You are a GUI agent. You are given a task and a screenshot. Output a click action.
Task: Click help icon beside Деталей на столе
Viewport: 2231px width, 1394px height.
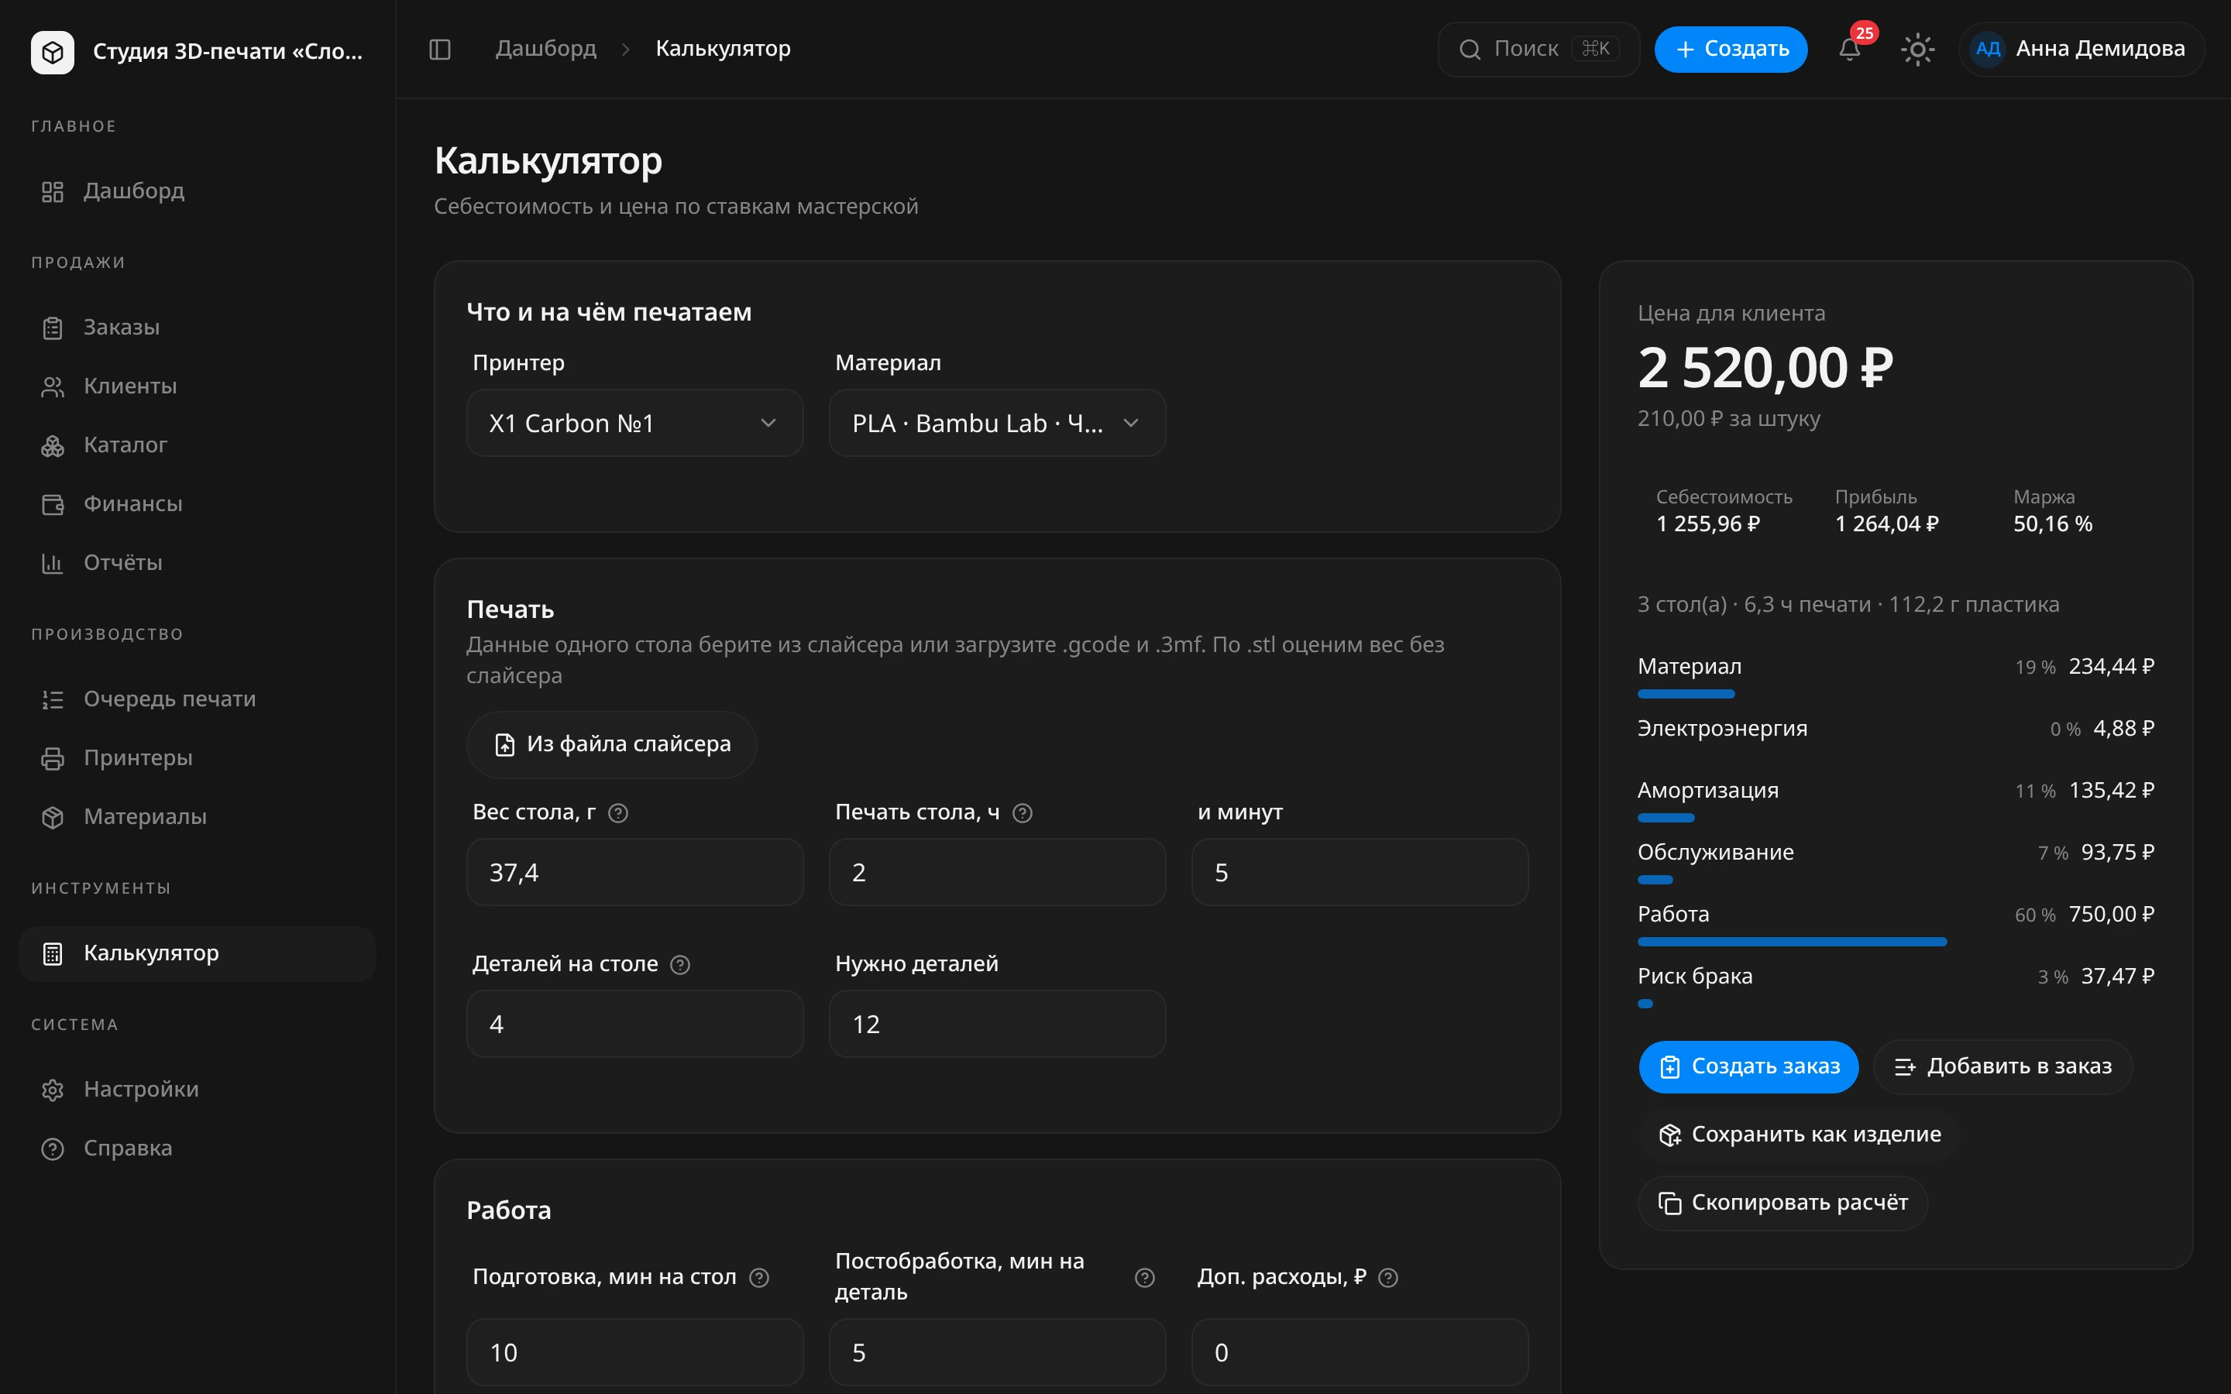pyautogui.click(x=680, y=964)
